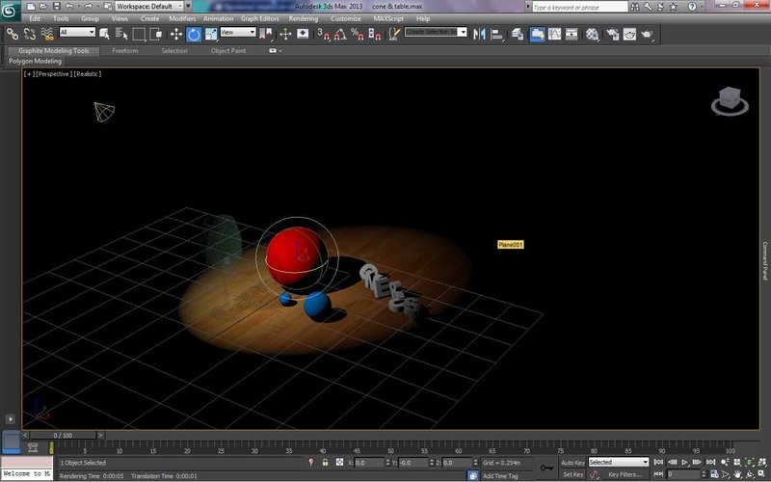Image resolution: width=771 pixels, height=482 pixels.
Task: Open Edit Named Selection Sets
Action: [394, 34]
